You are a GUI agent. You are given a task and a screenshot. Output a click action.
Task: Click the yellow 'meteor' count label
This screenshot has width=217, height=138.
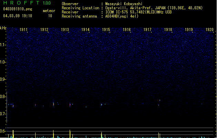point(49,11)
